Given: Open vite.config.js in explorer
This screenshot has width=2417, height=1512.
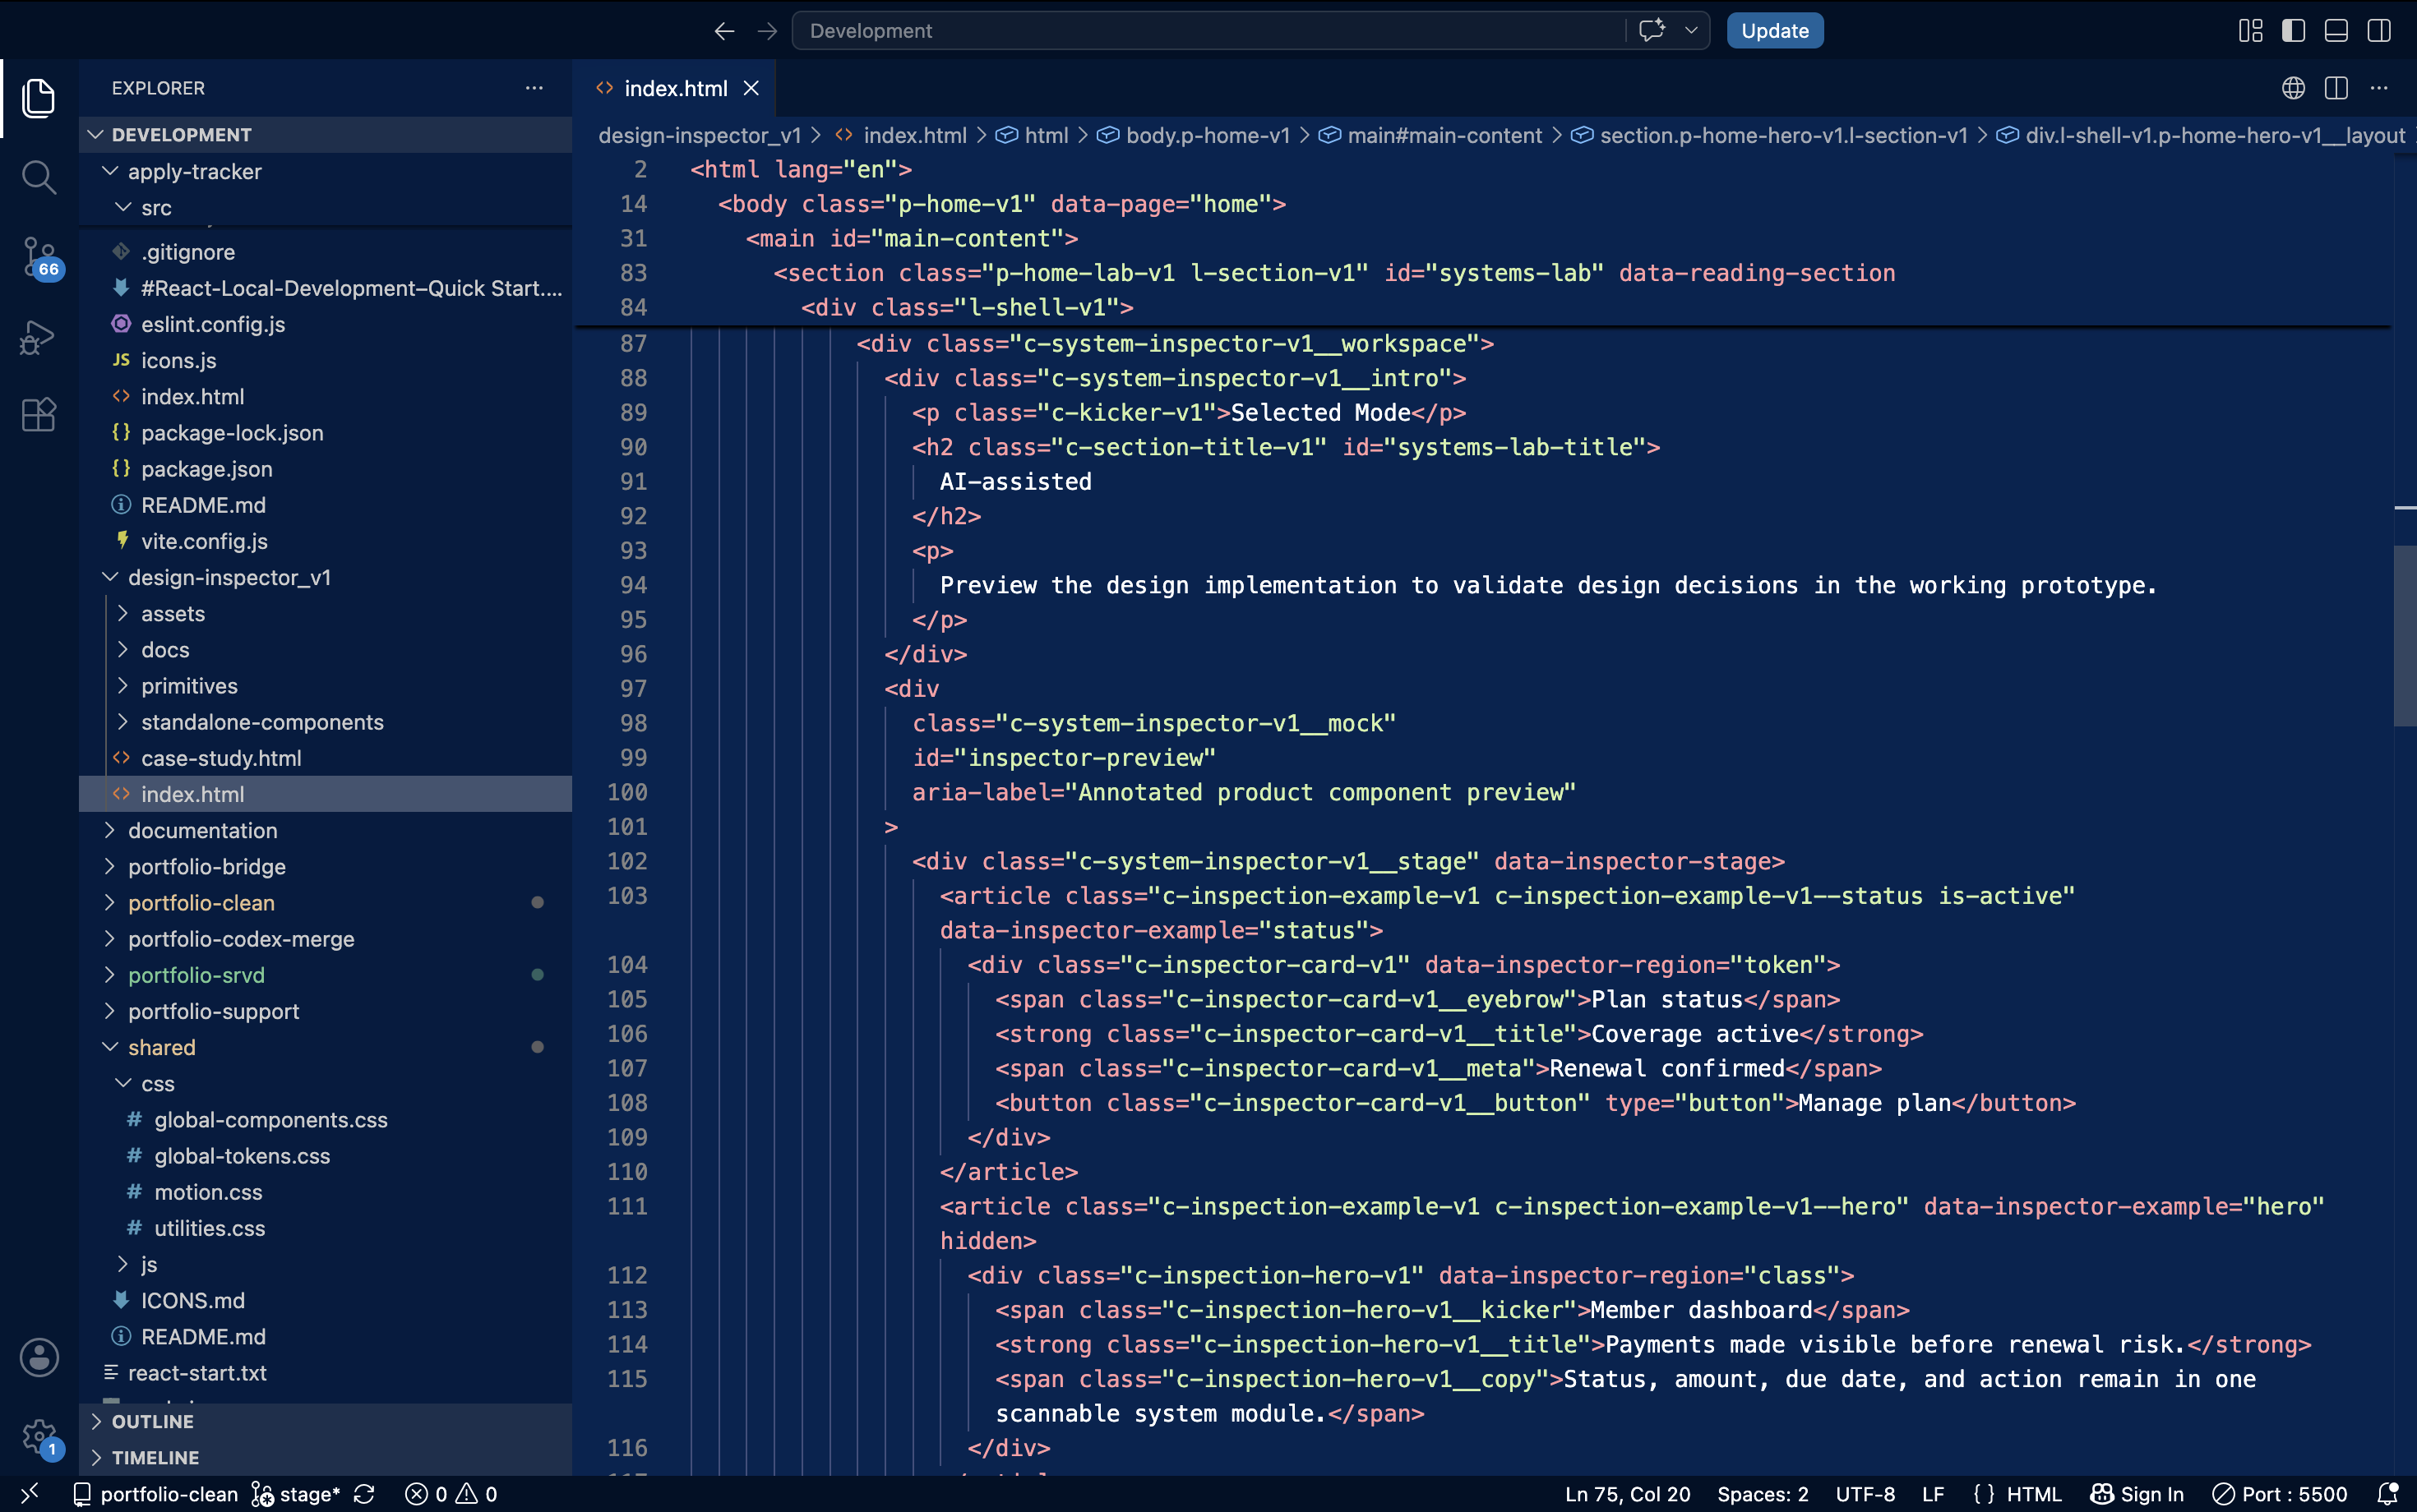Looking at the screenshot, I should tap(326, 541).
